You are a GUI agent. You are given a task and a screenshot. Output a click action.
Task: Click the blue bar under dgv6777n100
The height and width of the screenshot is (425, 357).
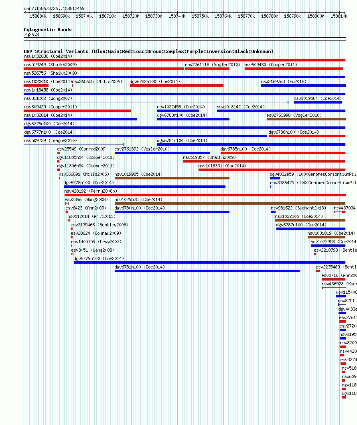pyautogui.click(x=146, y=136)
